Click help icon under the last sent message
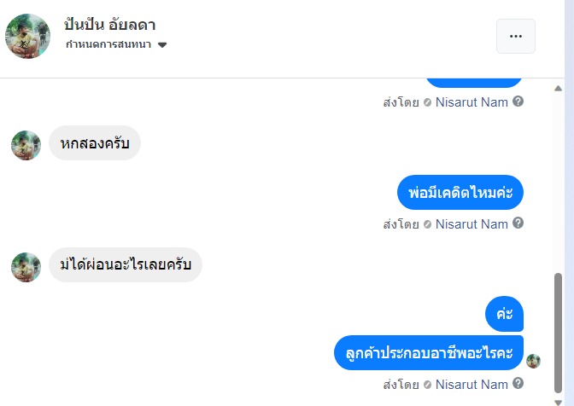The width and height of the screenshot is (574, 406). [518, 384]
